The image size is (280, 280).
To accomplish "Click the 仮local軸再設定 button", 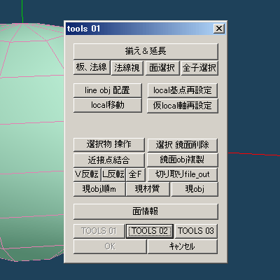I will [x=183, y=106].
